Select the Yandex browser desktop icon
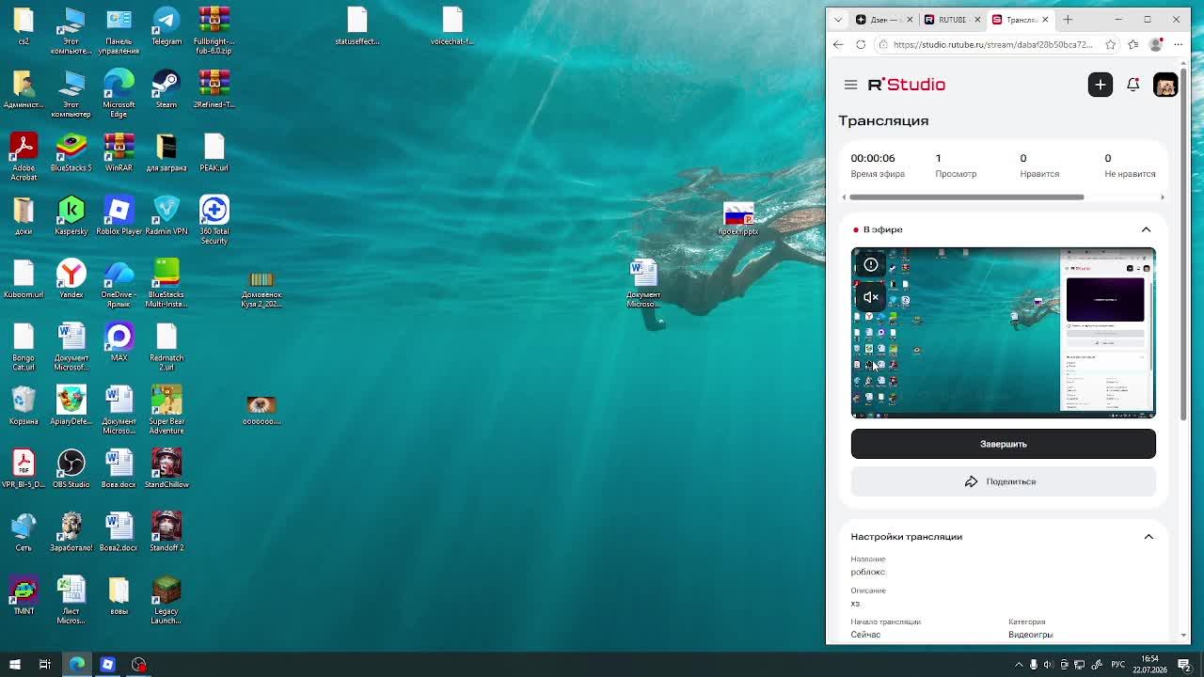This screenshot has height=677, width=1204. click(x=71, y=279)
